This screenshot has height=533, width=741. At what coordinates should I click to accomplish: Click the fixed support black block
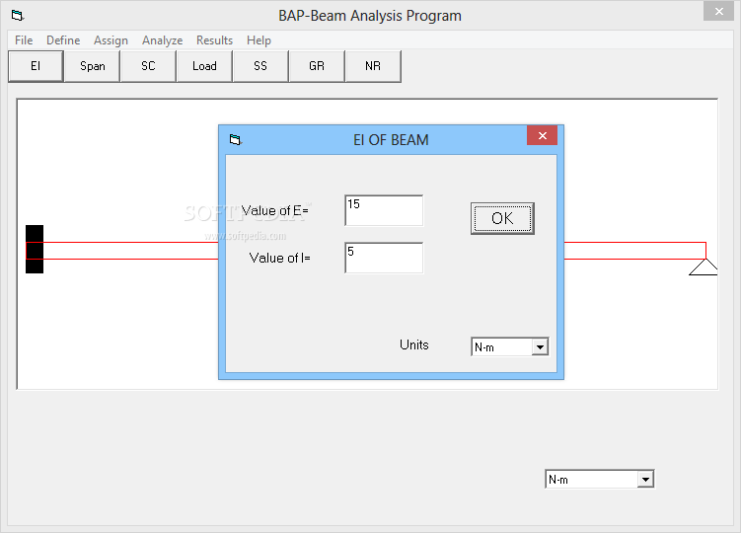click(35, 250)
